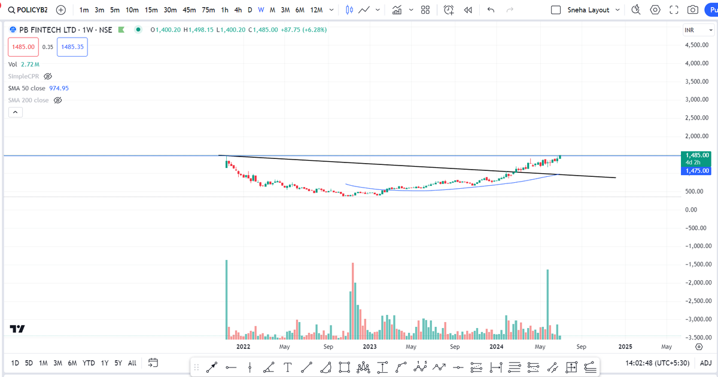Select the 12M timeframe

[317, 10]
